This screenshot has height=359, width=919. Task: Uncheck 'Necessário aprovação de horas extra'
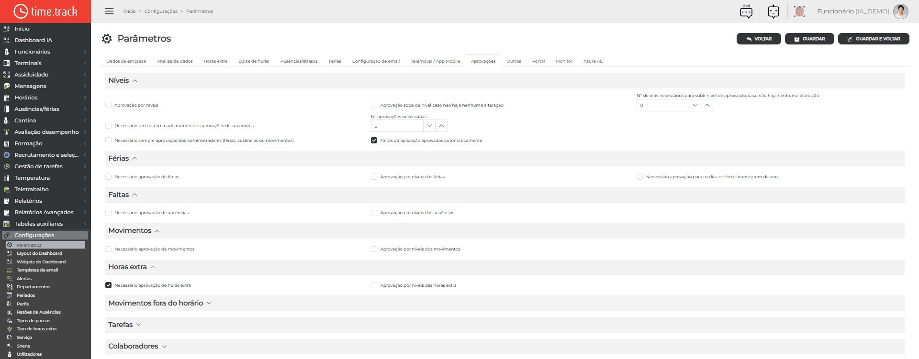point(108,285)
